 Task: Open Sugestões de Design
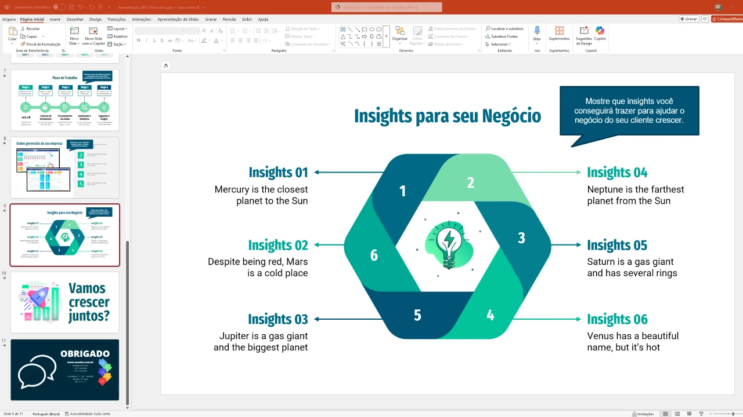click(584, 31)
